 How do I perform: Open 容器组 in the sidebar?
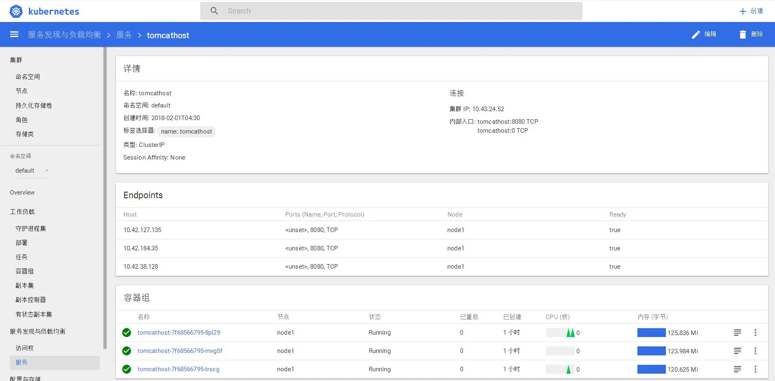click(24, 271)
